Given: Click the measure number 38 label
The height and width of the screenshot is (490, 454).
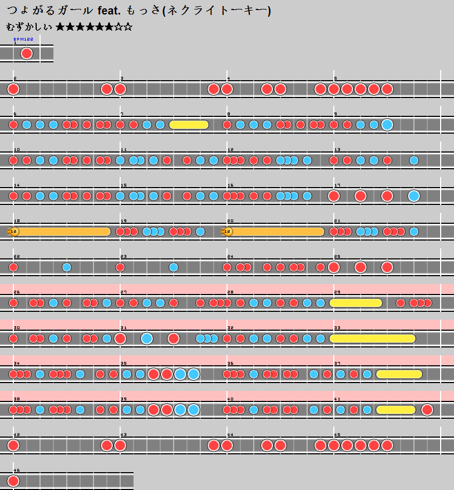Looking at the screenshot, I should (17, 399).
